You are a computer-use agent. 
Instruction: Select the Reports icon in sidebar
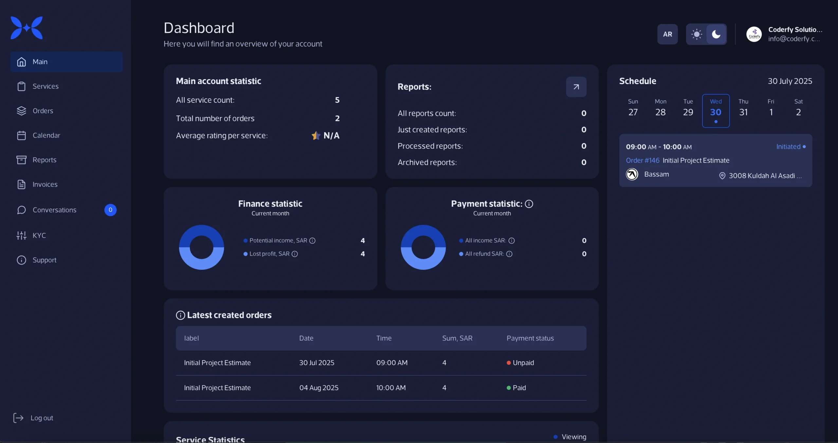21,160
